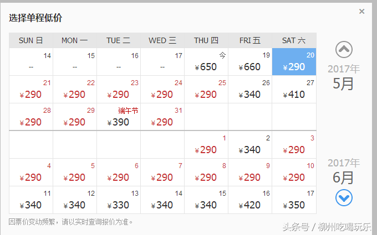The height and width of the screenshot is (235, 377).
Task: Pick the 端午节 date priced ¥390
Action: 119,117
